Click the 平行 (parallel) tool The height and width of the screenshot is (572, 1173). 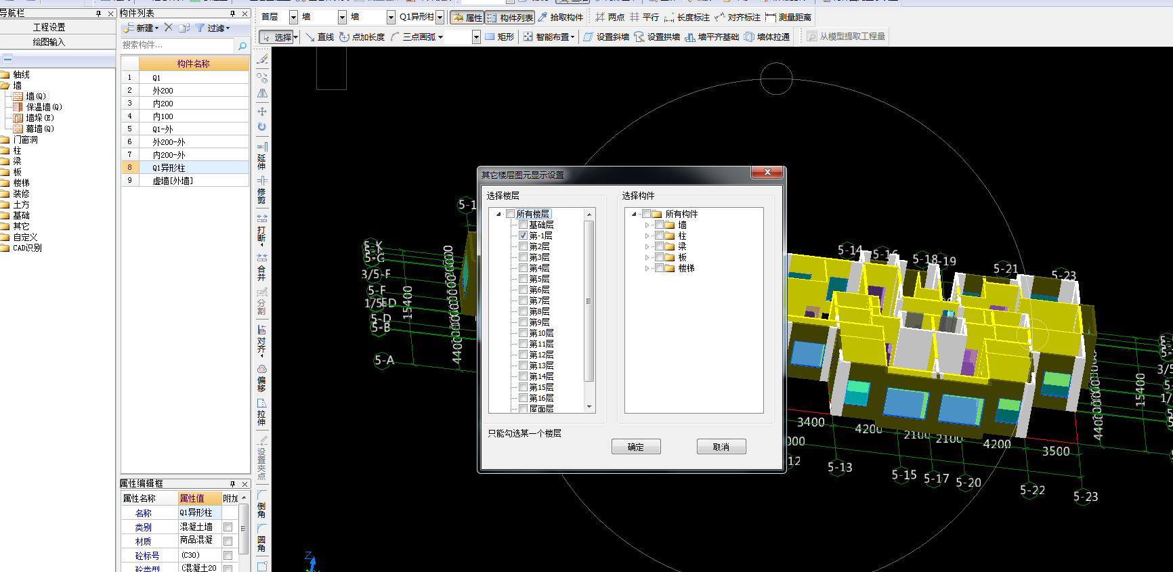point(644,17)
